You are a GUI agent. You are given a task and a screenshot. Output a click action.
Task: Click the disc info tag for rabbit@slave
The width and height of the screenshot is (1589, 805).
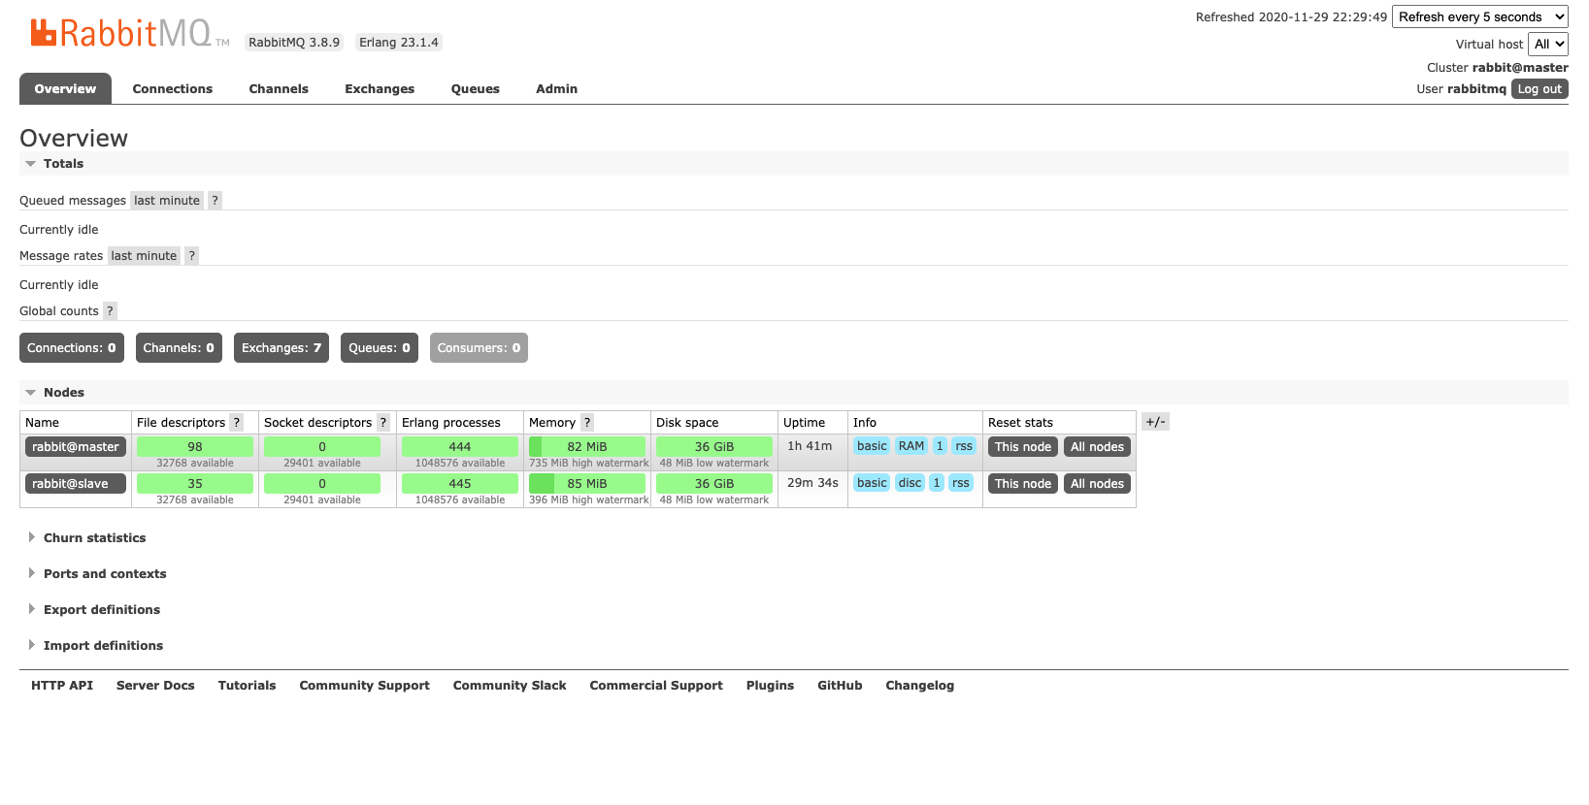[910, 483]
